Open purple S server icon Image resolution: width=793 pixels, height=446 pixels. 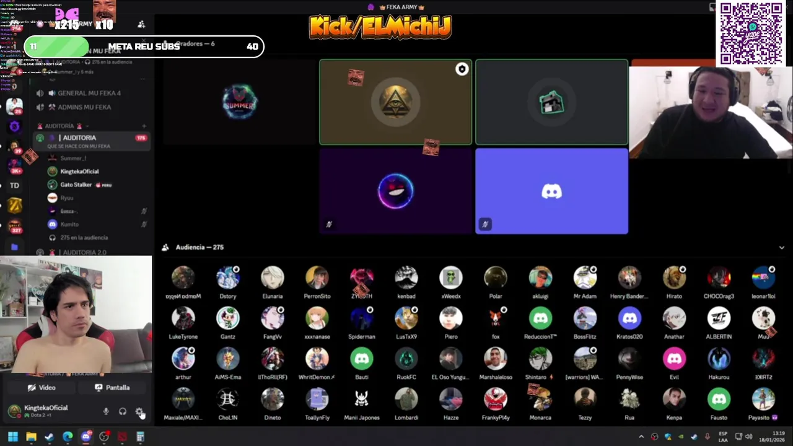click(15, 126)
